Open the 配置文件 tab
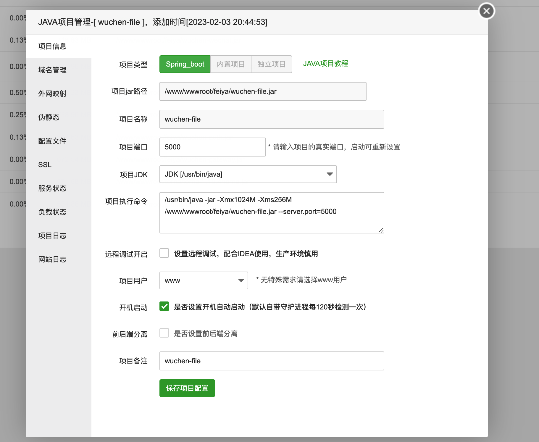 pyautogui.click(x=52, y=141)
